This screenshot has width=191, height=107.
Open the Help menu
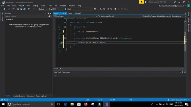79,6
